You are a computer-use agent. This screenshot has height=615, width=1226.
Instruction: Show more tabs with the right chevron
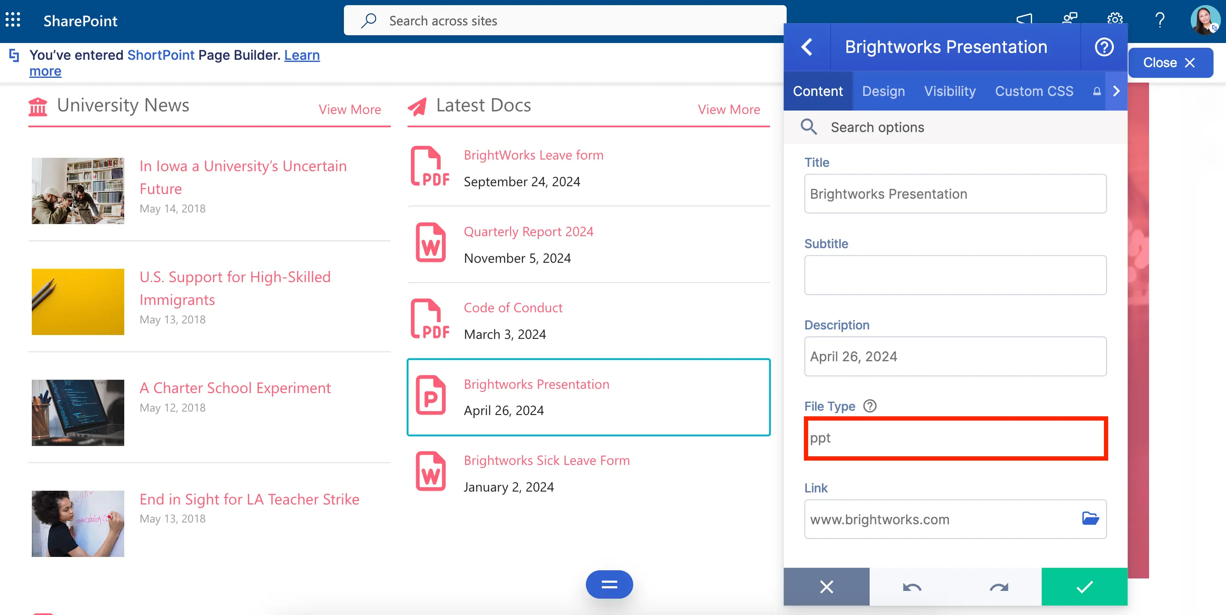pos(1116,91)
